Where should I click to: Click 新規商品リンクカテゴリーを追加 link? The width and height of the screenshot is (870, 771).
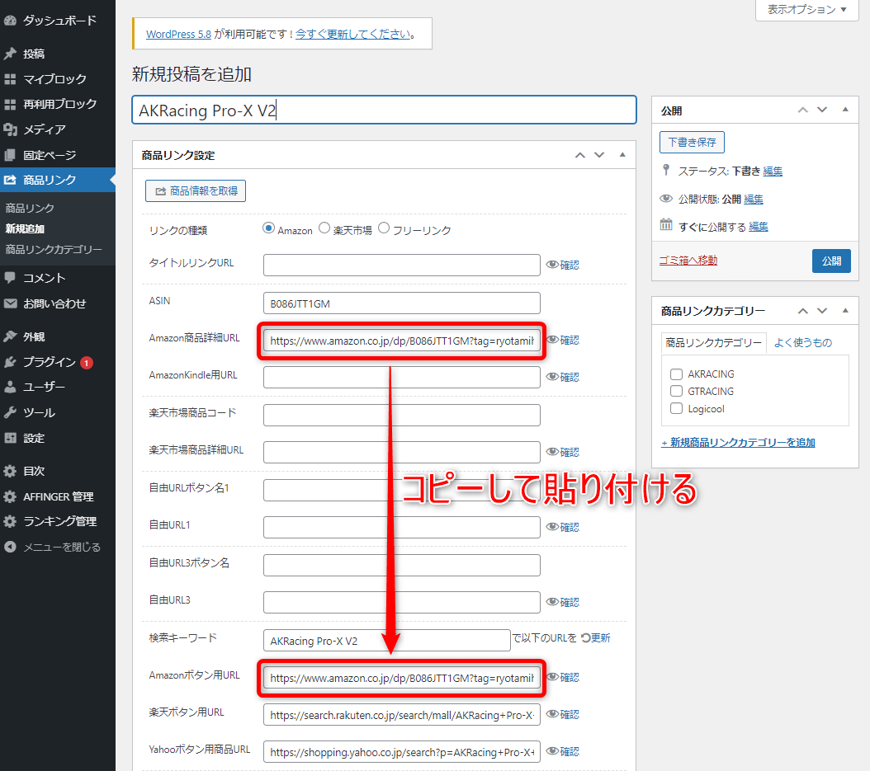click(738, 442)
